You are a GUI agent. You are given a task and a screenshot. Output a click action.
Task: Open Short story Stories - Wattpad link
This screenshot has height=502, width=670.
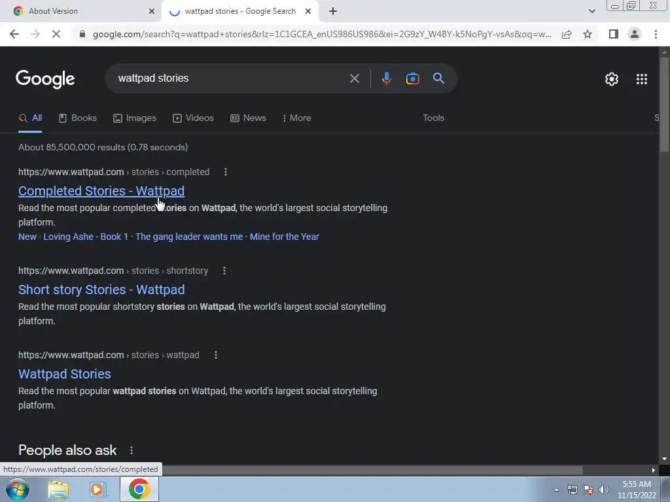(101, 290)
